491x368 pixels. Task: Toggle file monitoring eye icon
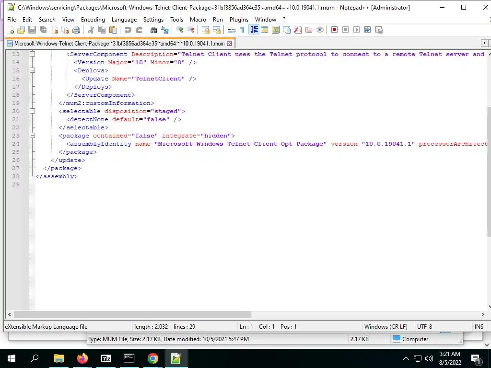click(x=320, y=30)
